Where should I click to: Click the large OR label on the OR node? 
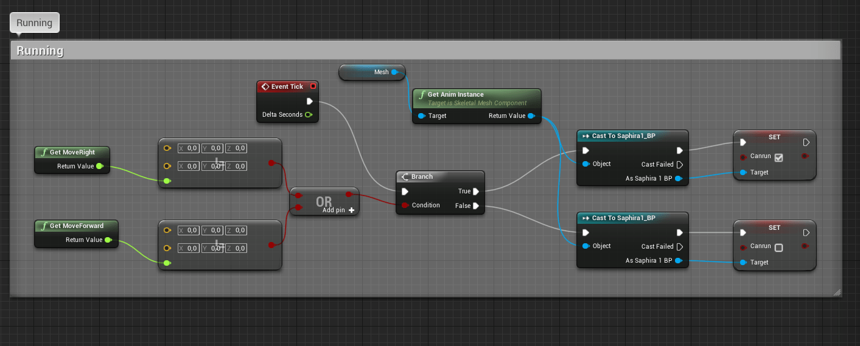324,201
